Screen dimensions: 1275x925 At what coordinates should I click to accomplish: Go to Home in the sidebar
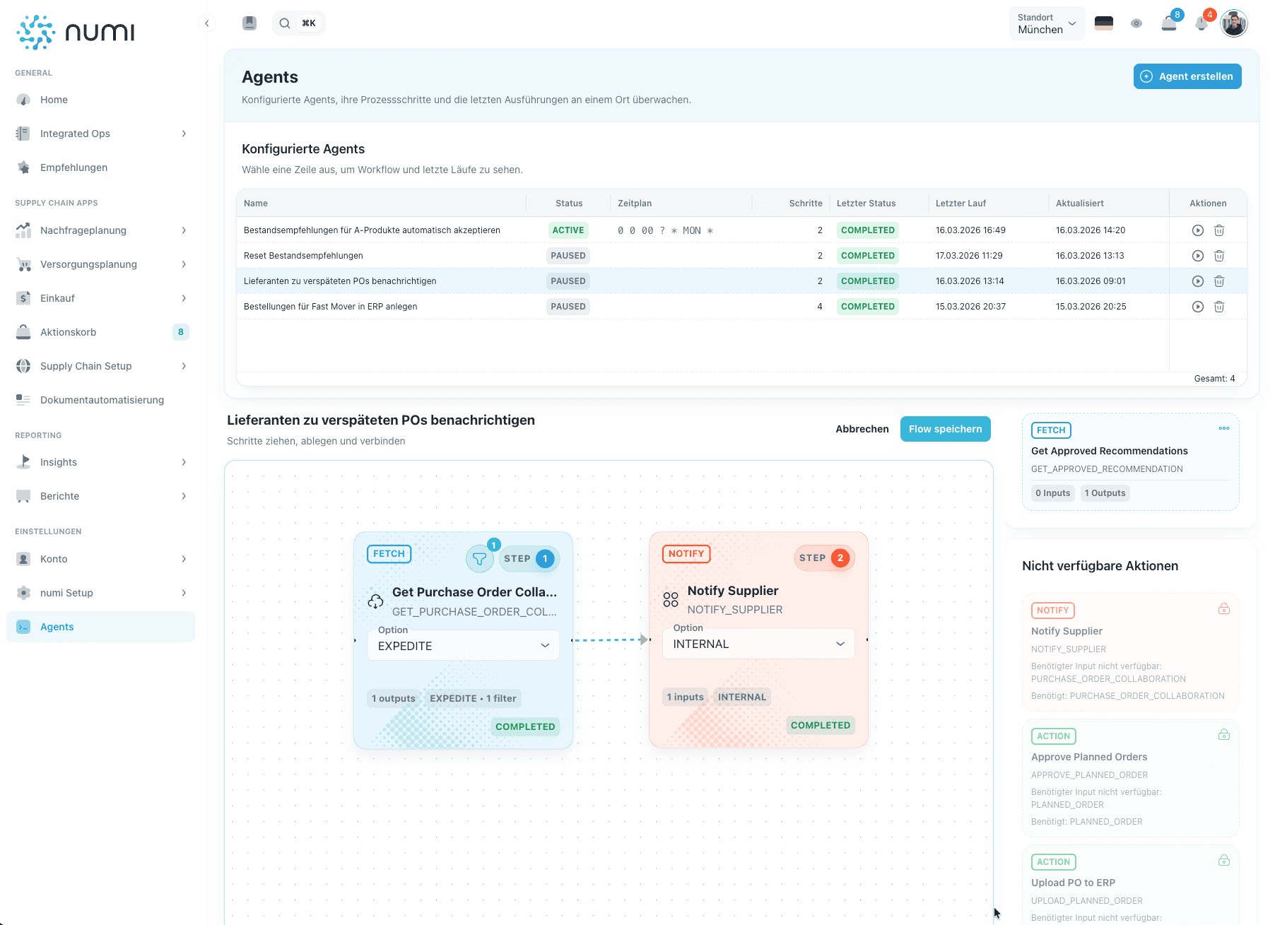coord(101,100)
